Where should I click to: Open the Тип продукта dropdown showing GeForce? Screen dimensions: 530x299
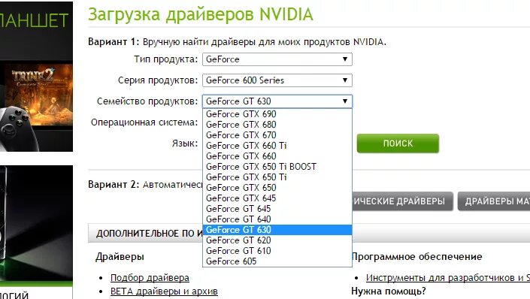tap(277, 59)
